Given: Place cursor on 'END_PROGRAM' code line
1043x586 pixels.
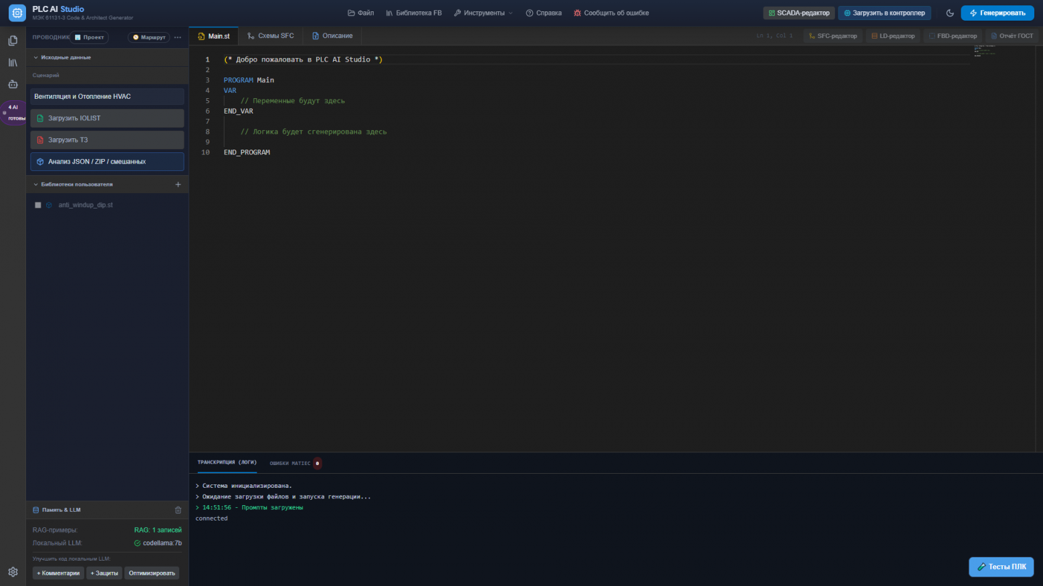Looking at the screenshot, I should (x=247, y=152).
